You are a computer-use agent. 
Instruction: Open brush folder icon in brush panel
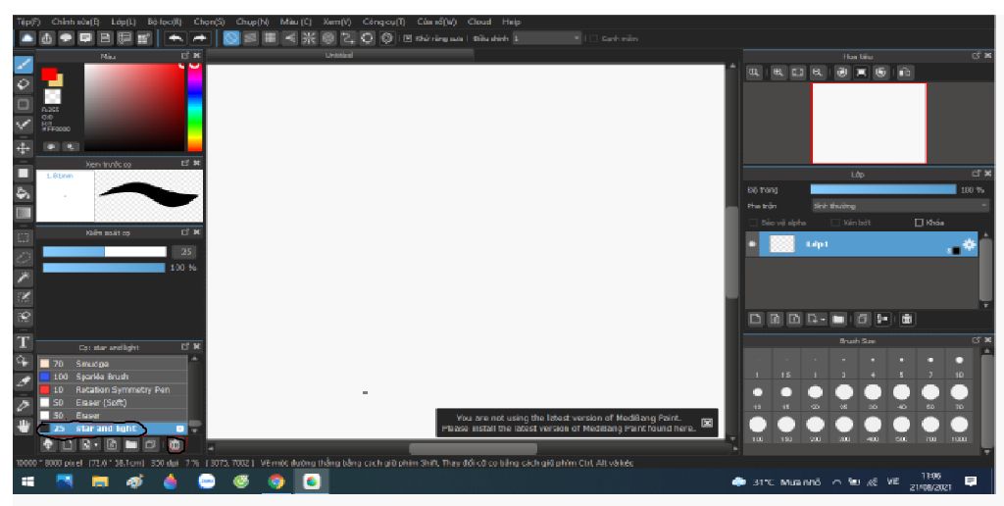130,444
